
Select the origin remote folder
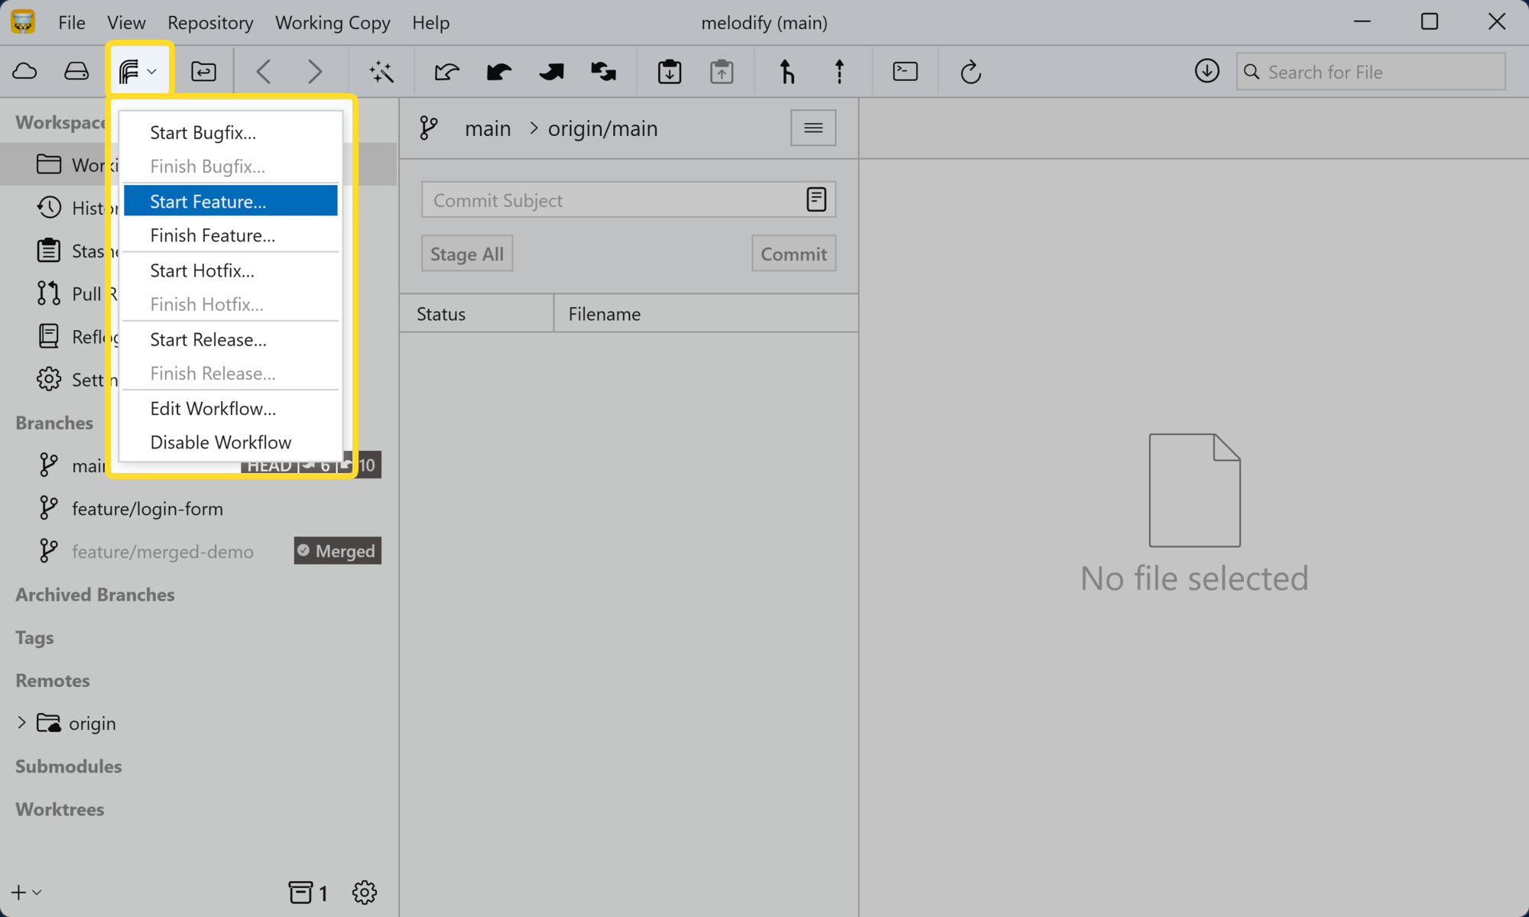77,723
